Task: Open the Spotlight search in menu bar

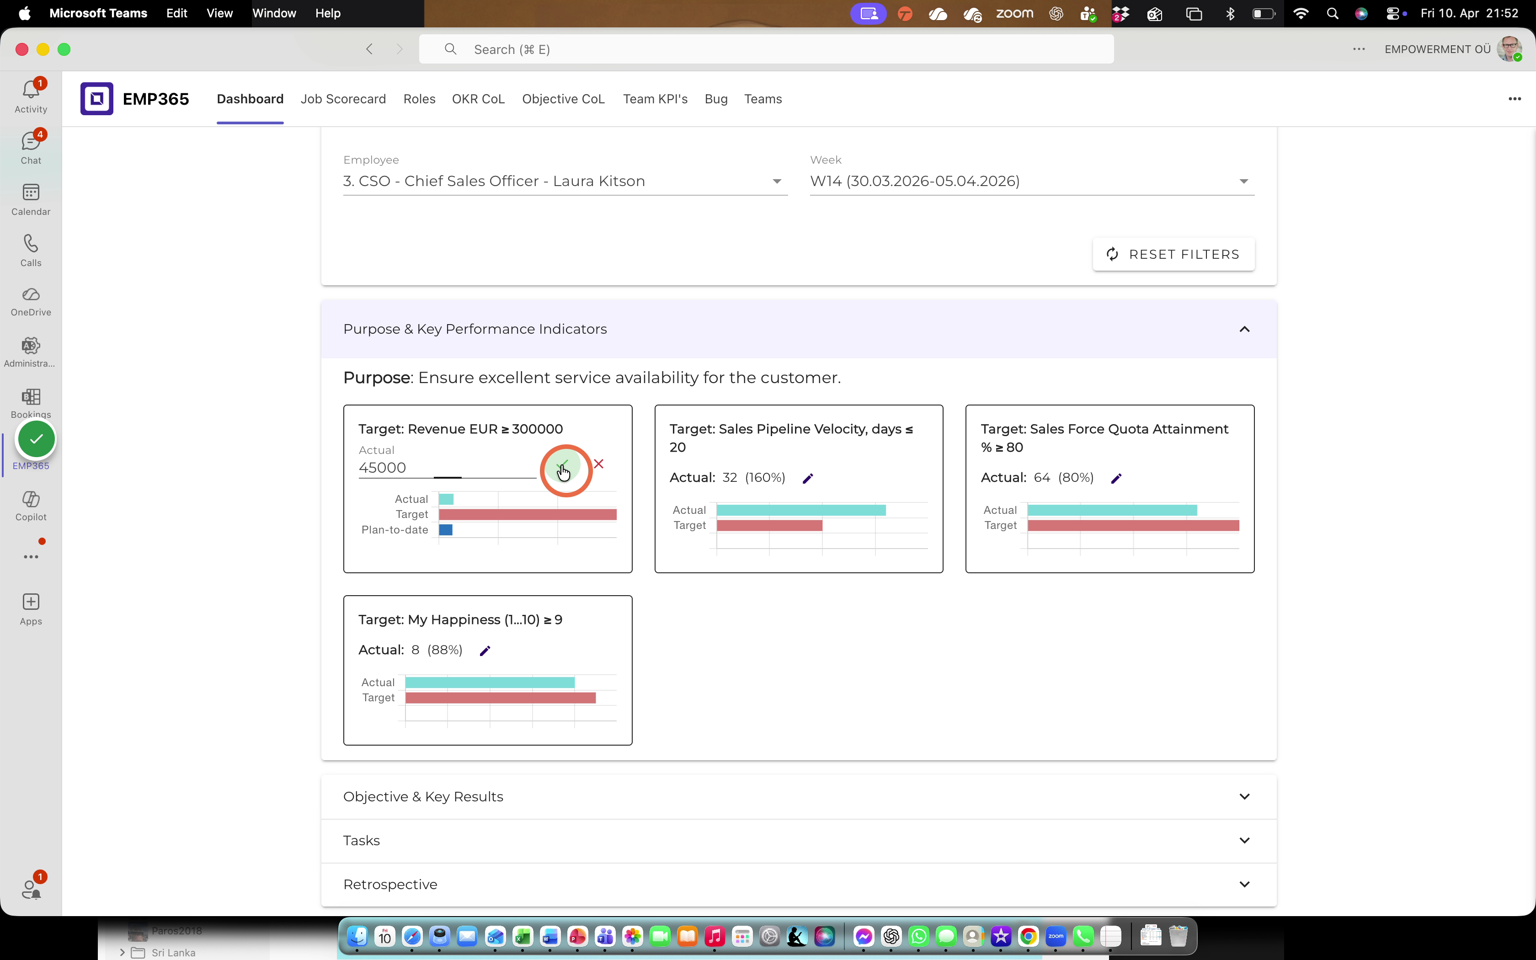Action: [1332, 13]
